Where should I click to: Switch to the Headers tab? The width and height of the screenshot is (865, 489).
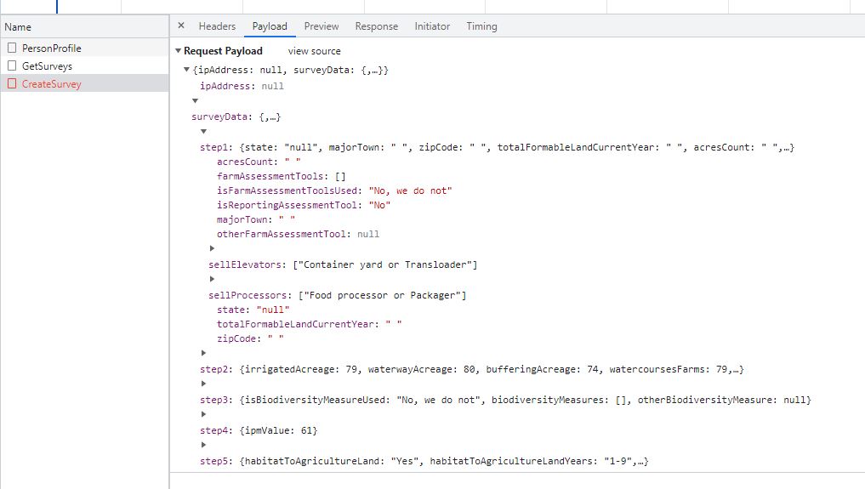pyautogui.click(x=217, y=26)
